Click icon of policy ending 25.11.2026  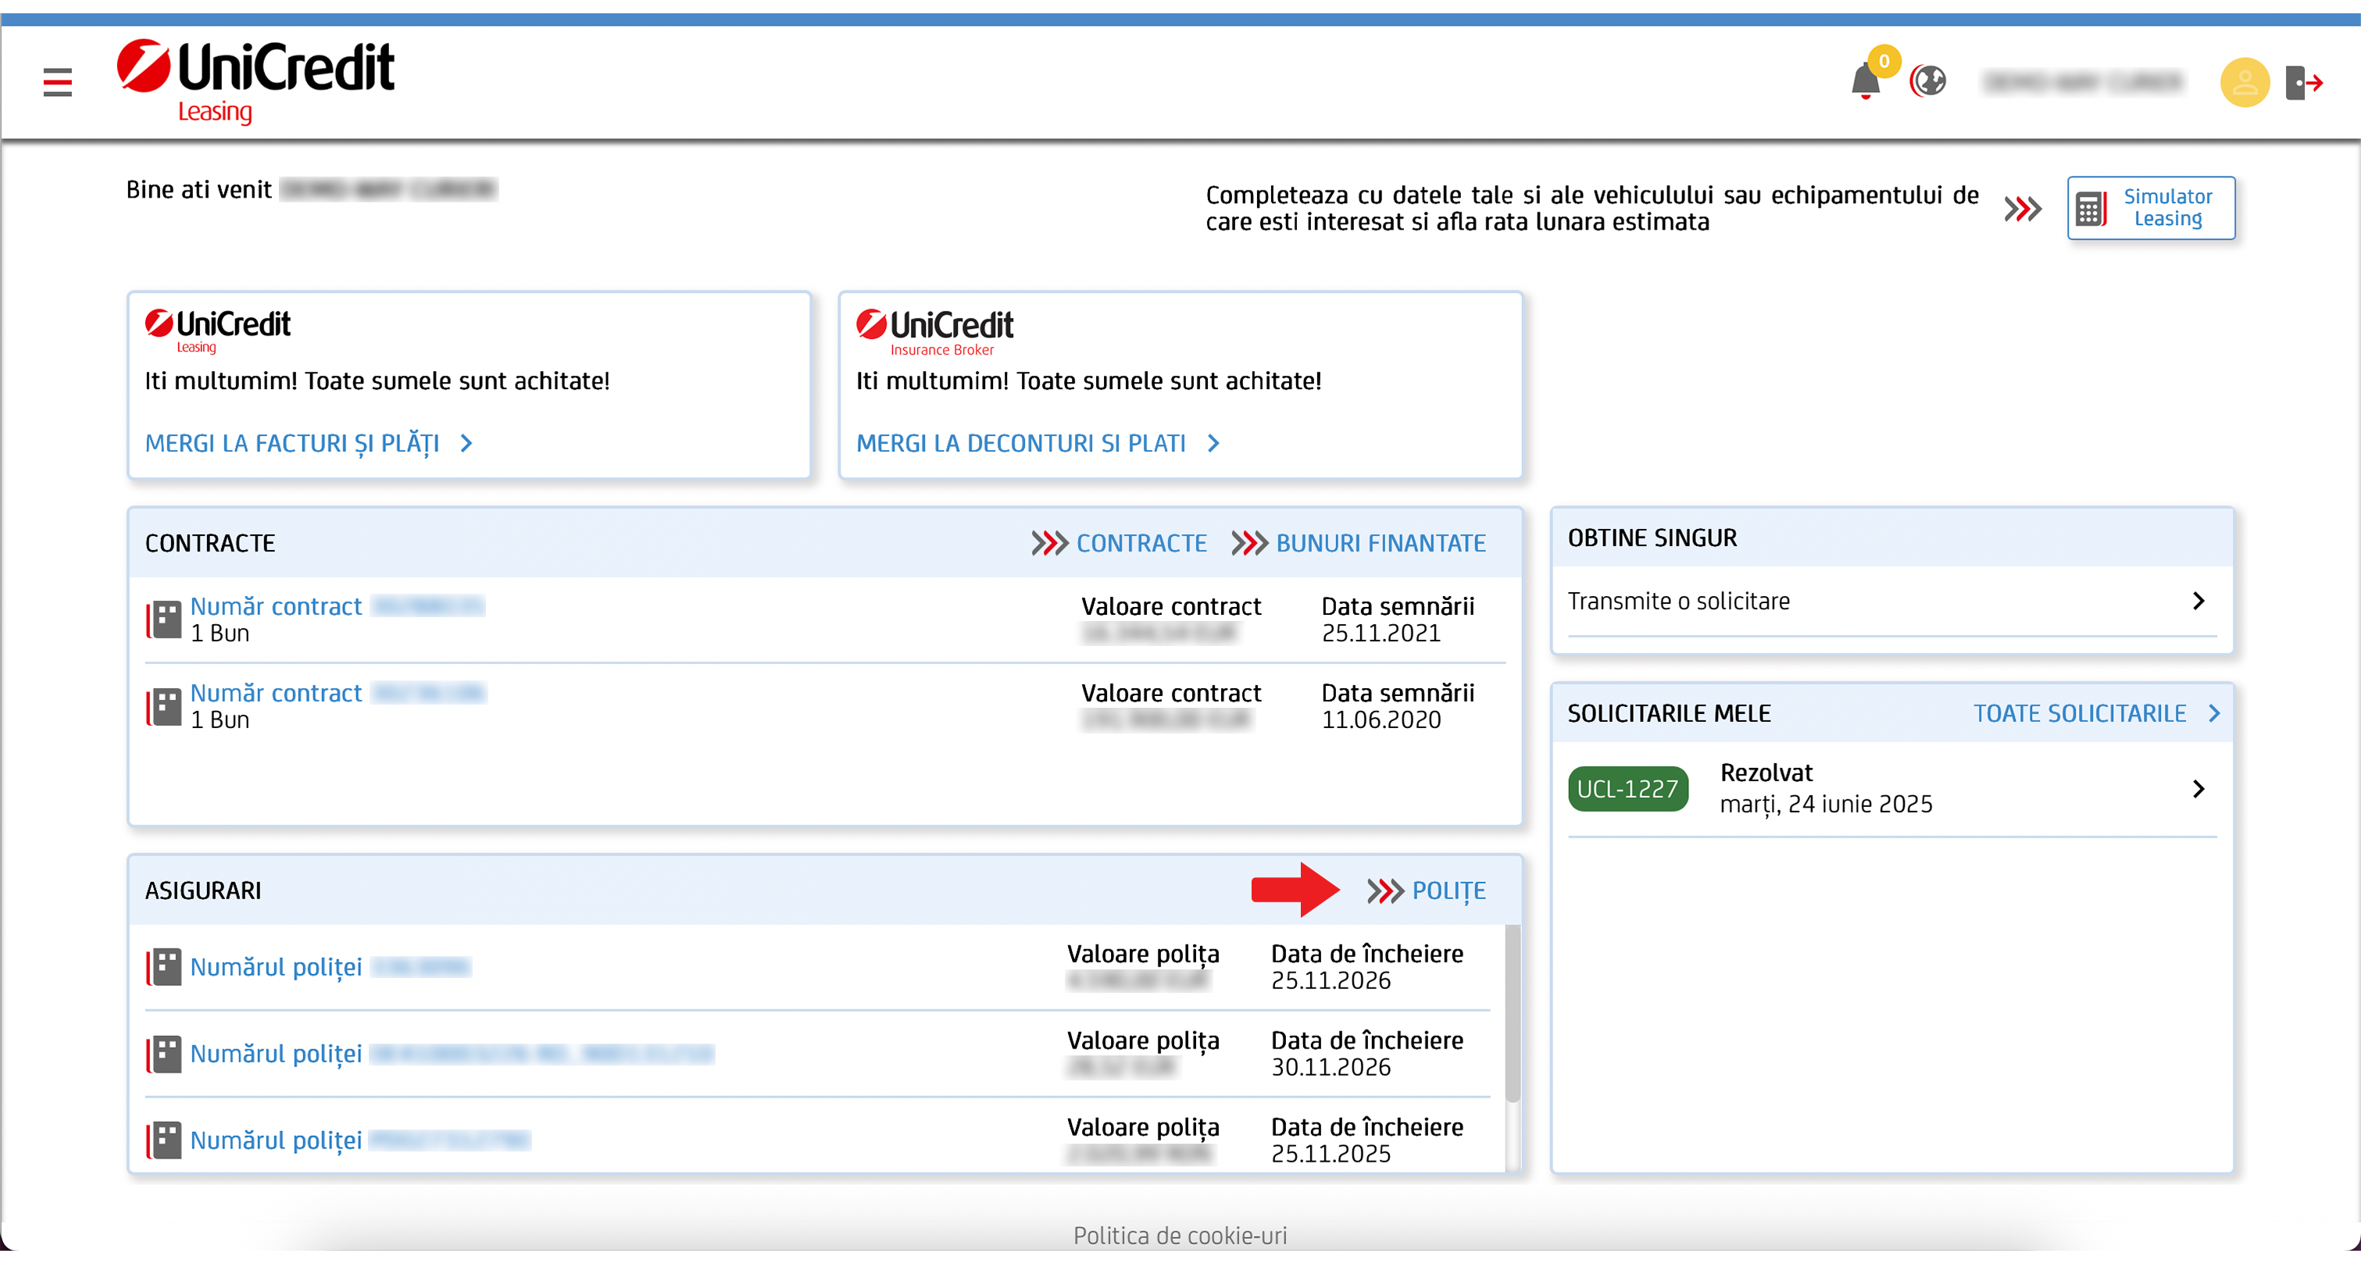[x=164, y=967]
